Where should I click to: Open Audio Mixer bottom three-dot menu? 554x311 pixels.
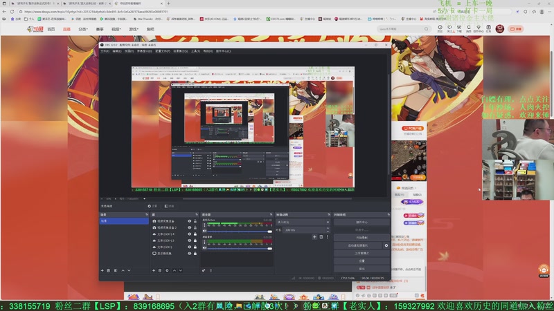click(x=211, y=270)
